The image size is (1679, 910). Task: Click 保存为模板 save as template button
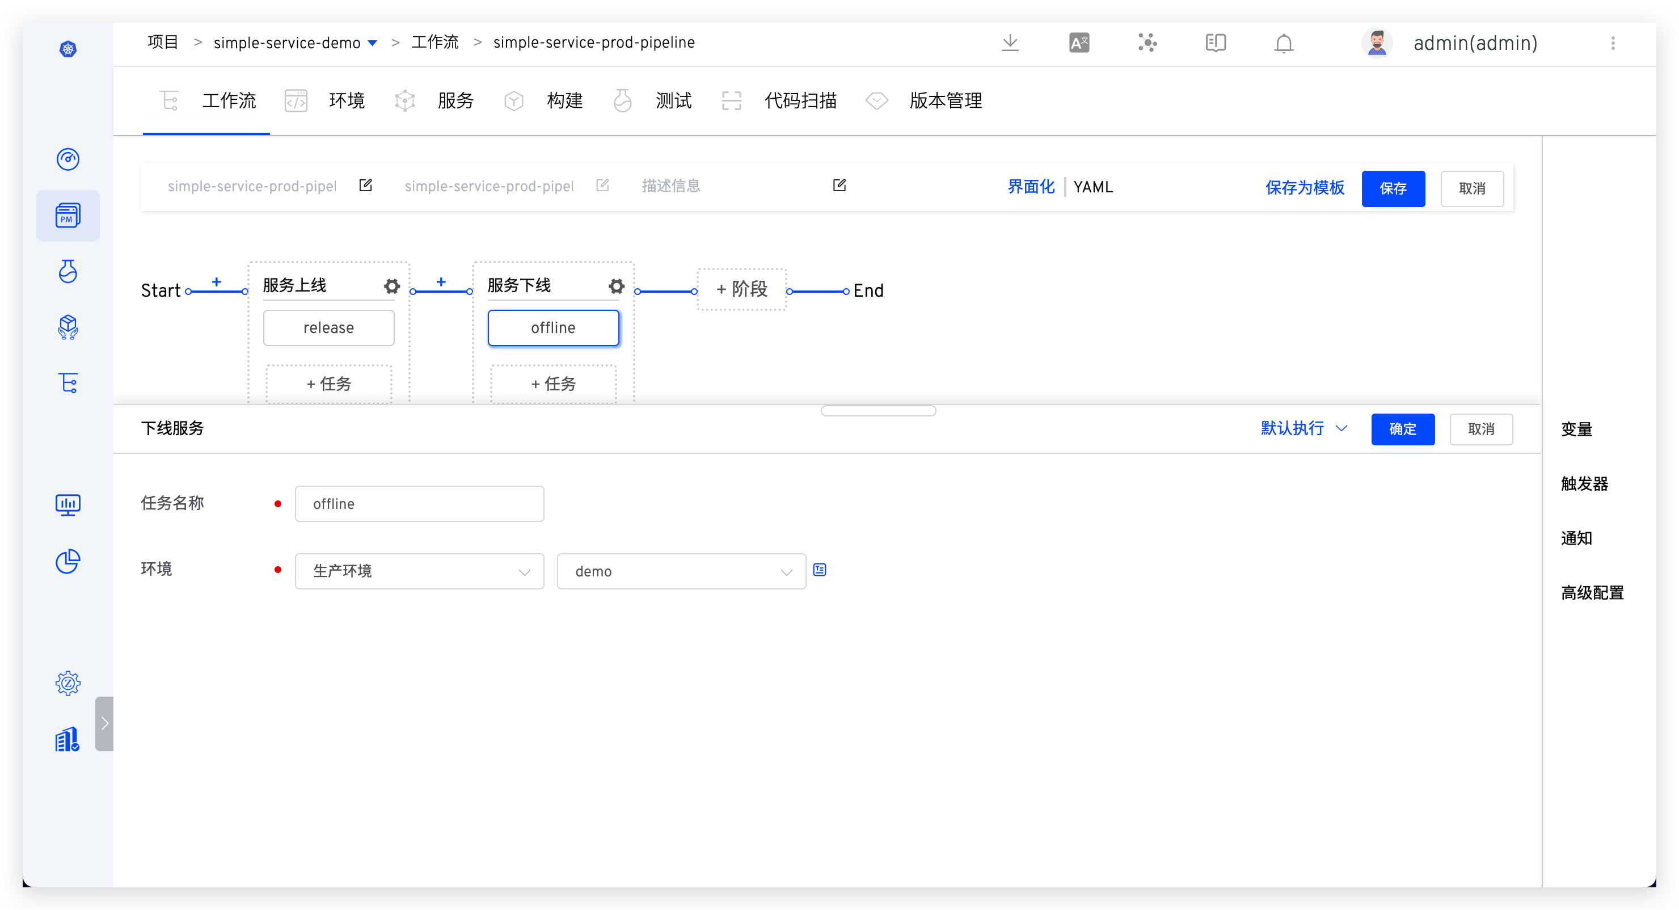(x=1303, y=188)
